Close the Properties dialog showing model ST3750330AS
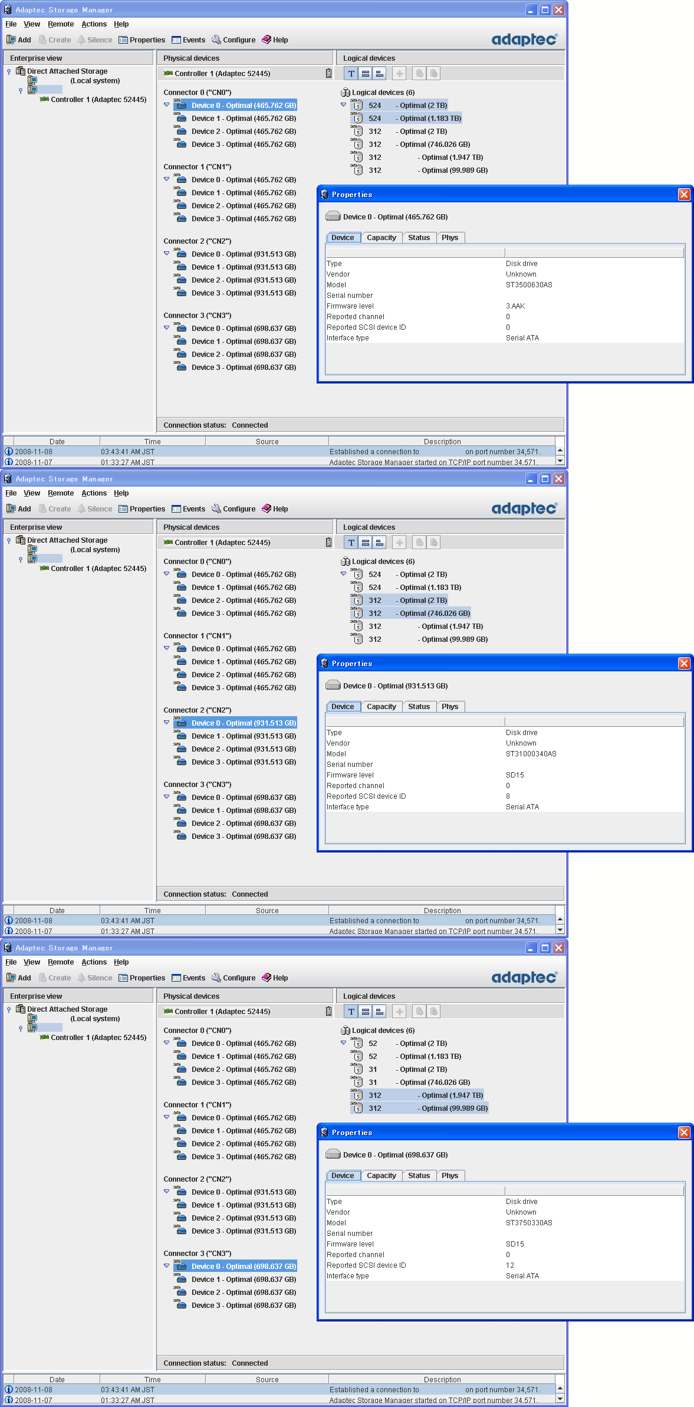The image size is (694, 1407). click(x=684, y=1132)
